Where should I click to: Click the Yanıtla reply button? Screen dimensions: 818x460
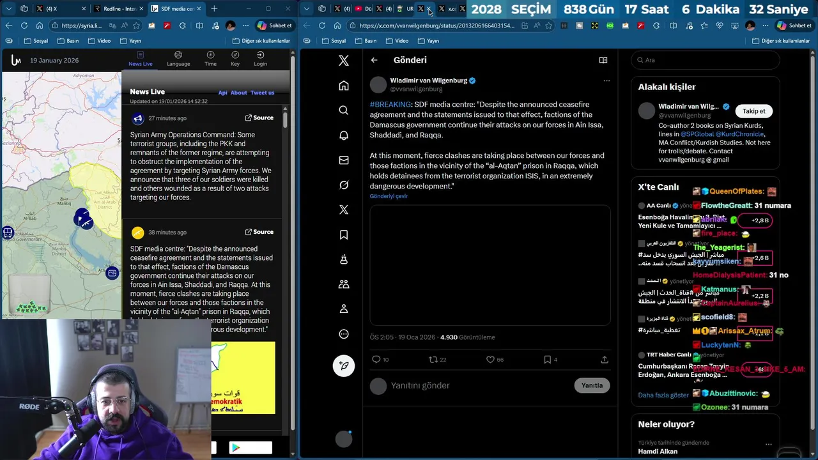[x=592, y=385]
